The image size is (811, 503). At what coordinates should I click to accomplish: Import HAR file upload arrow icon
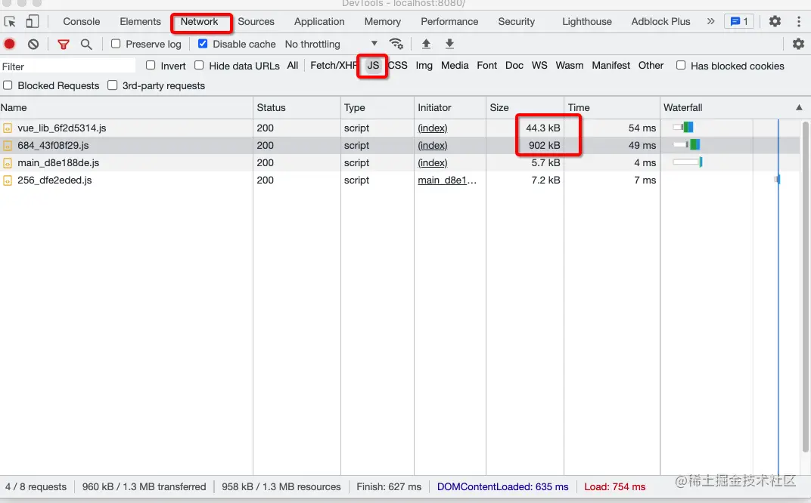tap(426, 44)
